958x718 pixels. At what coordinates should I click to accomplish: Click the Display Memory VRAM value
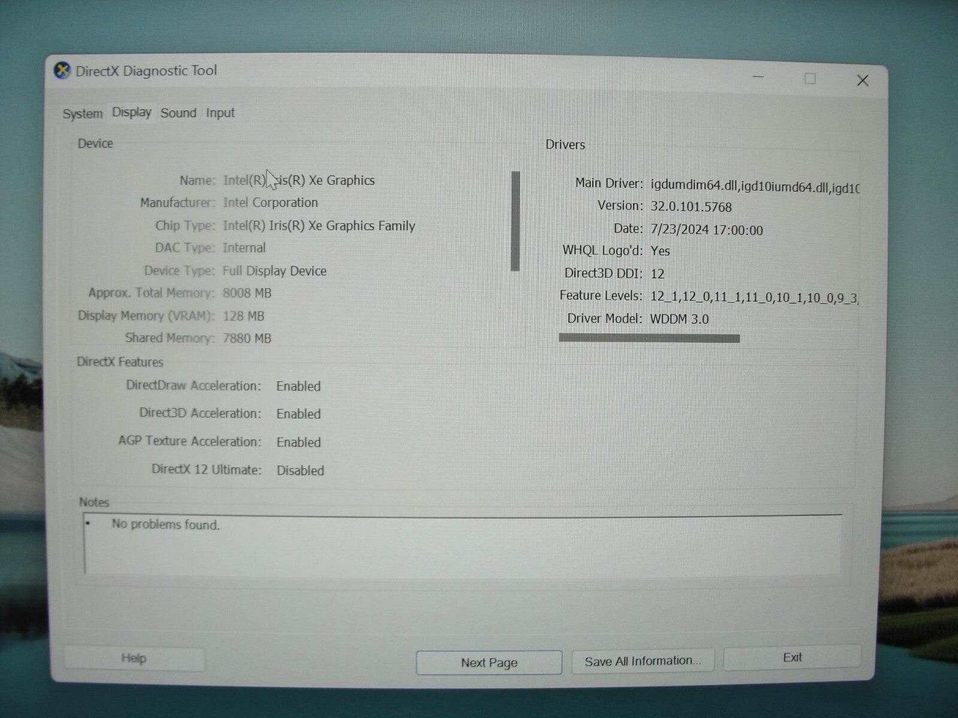242,316
